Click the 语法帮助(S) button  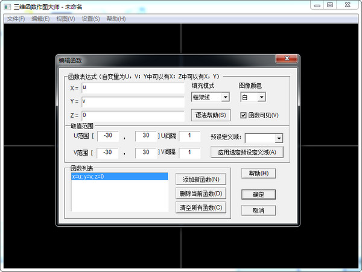(211, 115)
